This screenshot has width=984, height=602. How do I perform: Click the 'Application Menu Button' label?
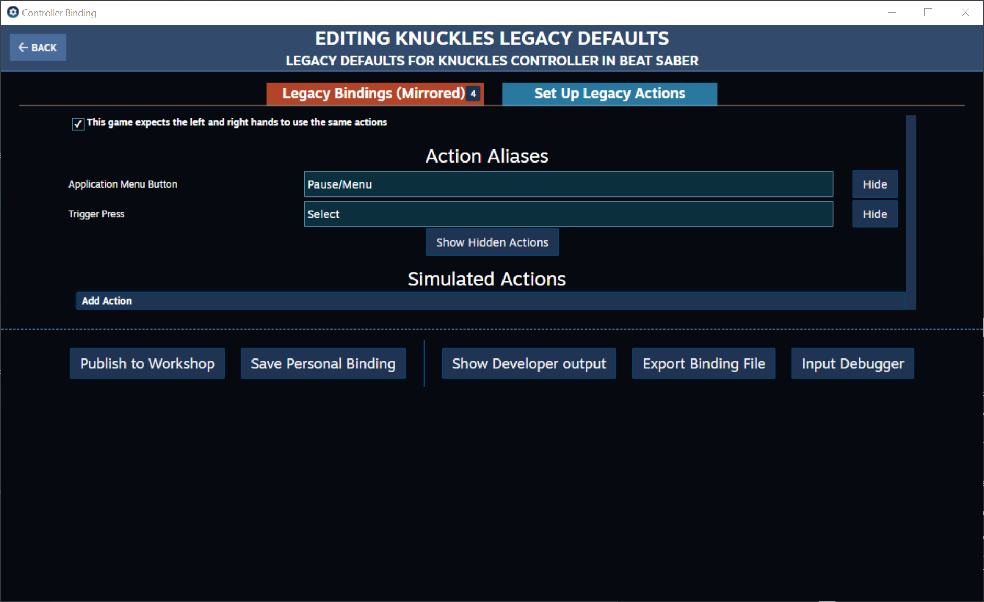click(123, 184)
